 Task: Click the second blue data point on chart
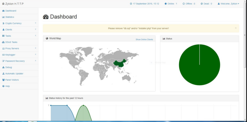click(x=67, y=105)
